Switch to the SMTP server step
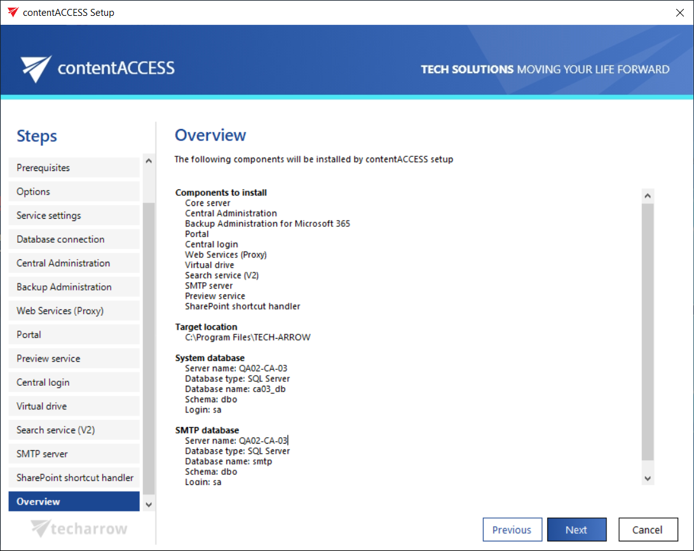This screenshot has height=551, width=694. [x=74, y=454]
